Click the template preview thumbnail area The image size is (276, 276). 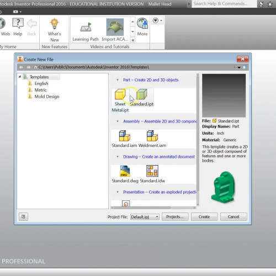[224, 95]
